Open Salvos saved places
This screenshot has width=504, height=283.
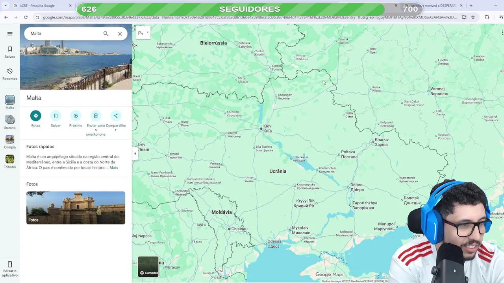(10, 52)
